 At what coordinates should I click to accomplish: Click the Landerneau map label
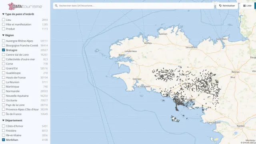click(131, 51)
